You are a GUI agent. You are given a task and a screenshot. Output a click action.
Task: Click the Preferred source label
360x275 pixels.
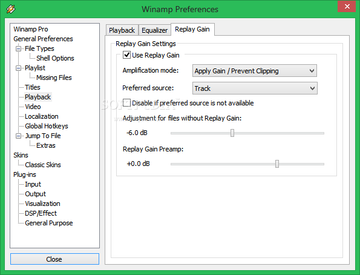148,88
